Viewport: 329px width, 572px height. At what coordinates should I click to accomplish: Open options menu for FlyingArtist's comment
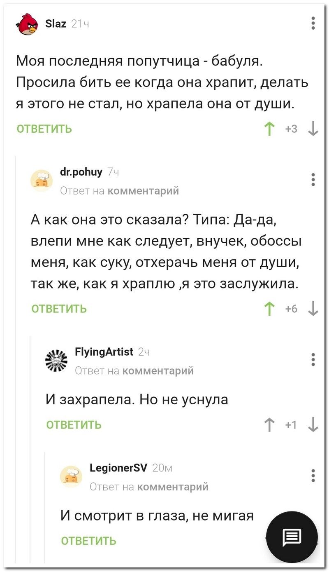pyautogui.click(x=313, y=359)
